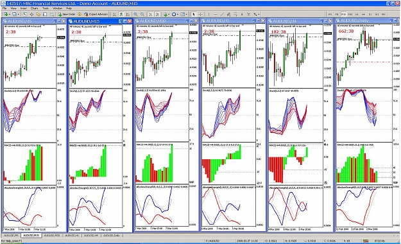Click the '662:38' timer in Daily chart

346,31
